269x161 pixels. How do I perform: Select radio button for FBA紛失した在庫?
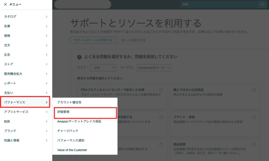coord(161,90)
